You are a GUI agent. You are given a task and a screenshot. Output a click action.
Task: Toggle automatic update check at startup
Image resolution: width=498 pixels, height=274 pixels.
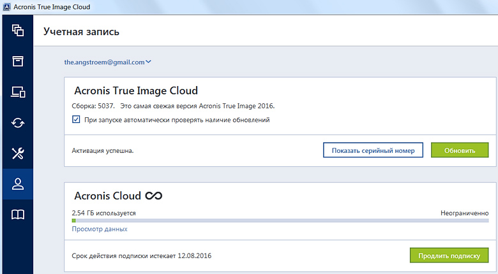tap(76, 120)
